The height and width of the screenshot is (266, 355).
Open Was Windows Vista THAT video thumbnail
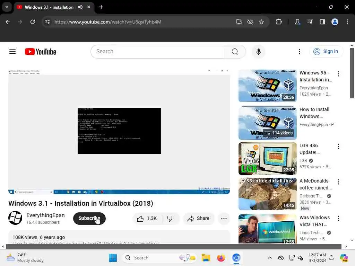pyautogui.click(x=267, y=229)
